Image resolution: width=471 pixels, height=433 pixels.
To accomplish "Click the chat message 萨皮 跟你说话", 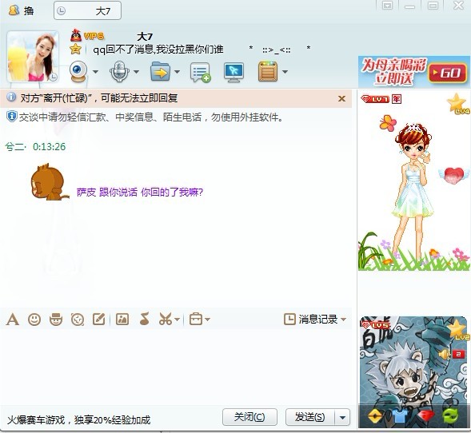I will (140, 192).
